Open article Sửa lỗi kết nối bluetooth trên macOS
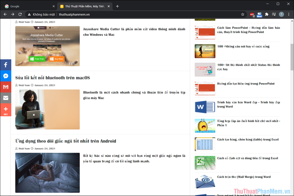Screen dimensions: 294x196 click(x=52, y=78)
